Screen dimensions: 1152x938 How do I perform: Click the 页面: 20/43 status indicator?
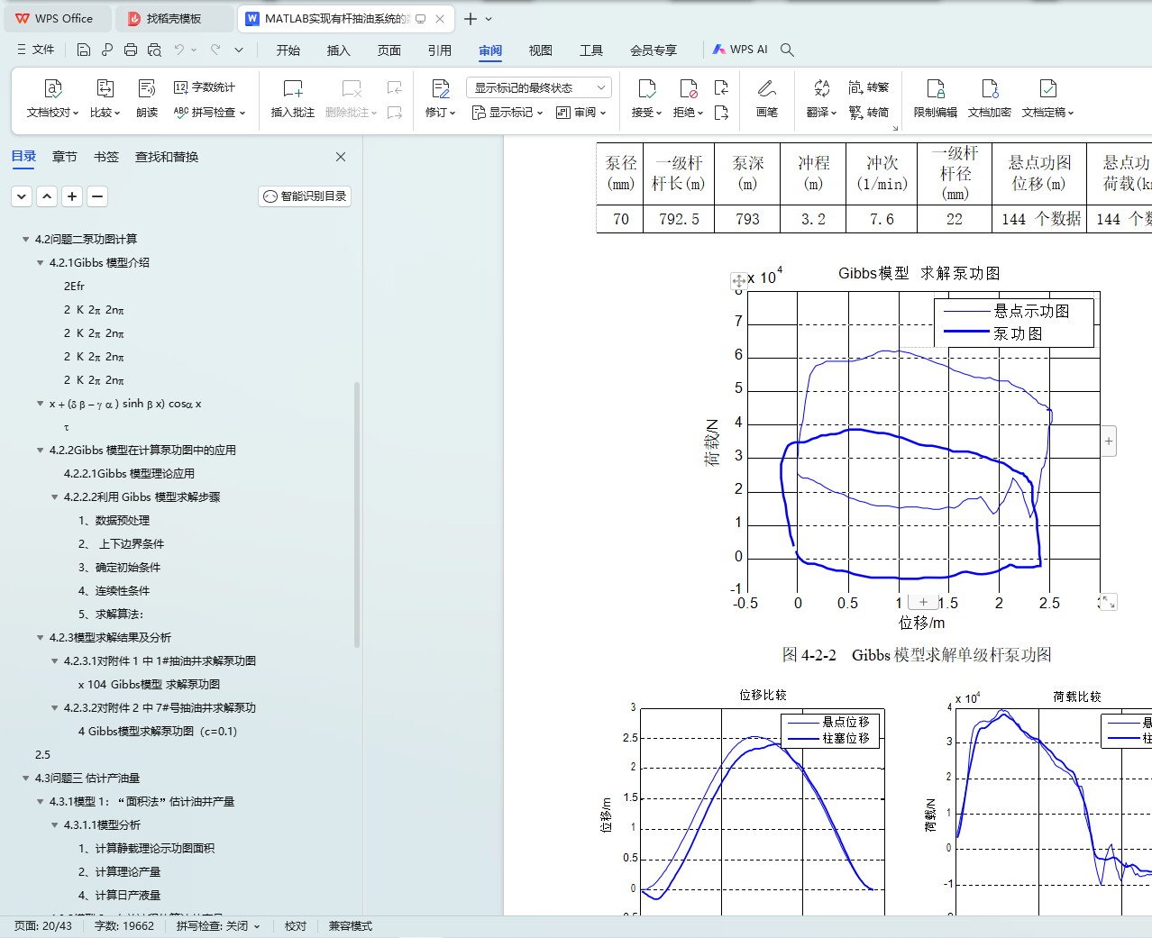42,926
